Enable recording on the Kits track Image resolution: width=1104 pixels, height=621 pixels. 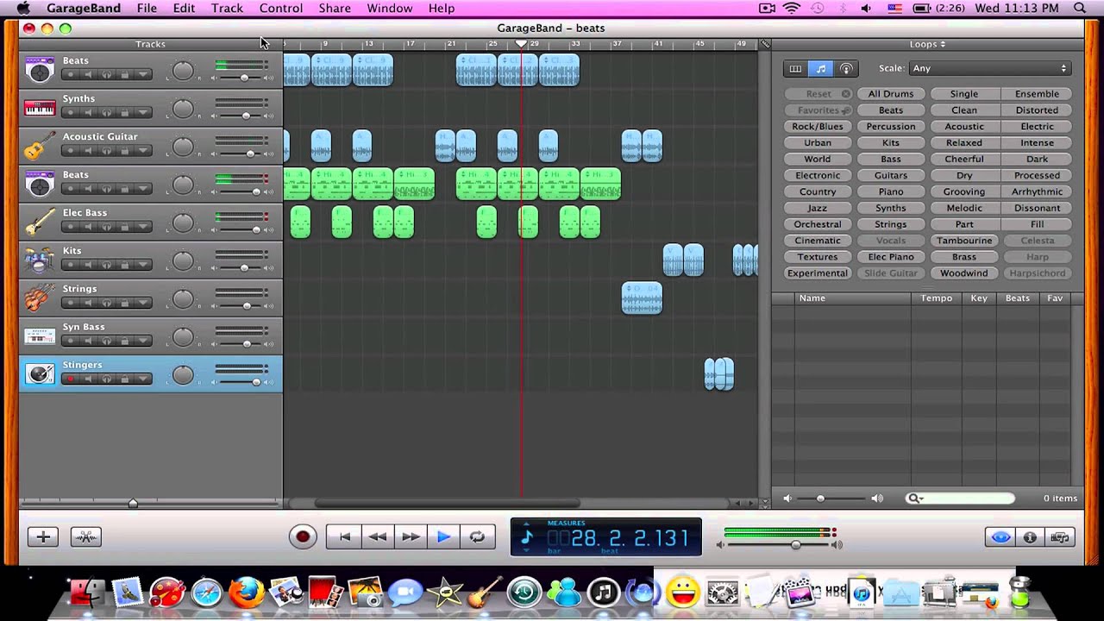[70, 265]
